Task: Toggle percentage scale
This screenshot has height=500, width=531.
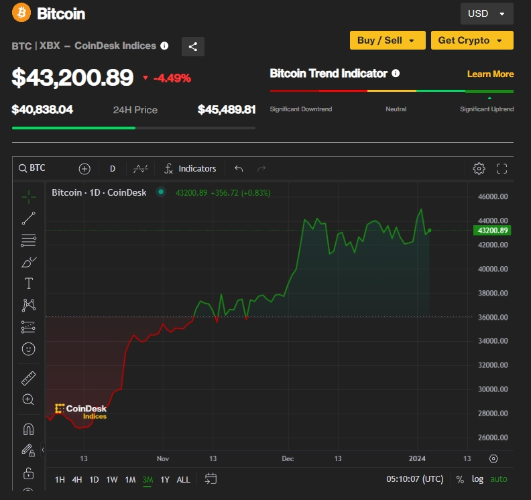Action: [460, 479]
